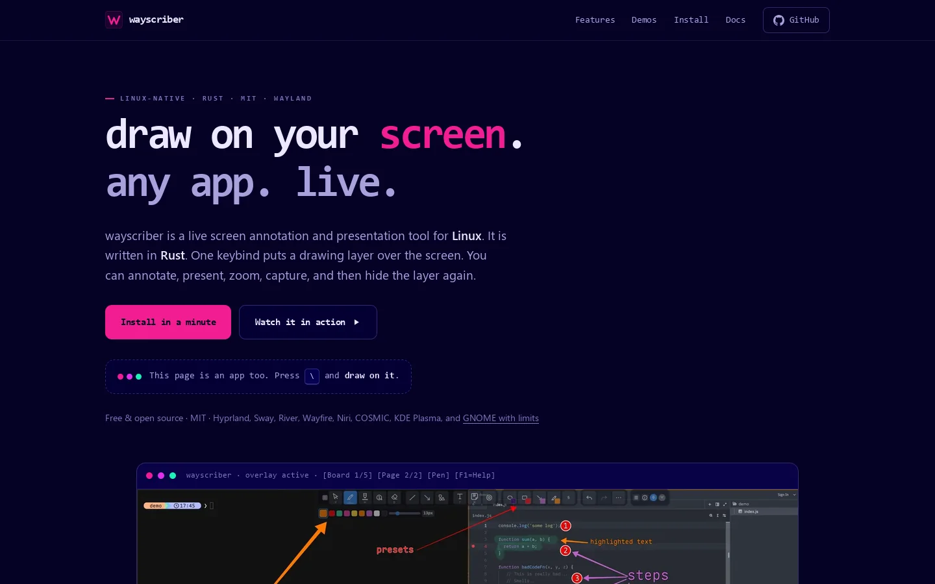Go to the Demos section
The height and width of the screenshot is (584, 935).
coord(643,20)
